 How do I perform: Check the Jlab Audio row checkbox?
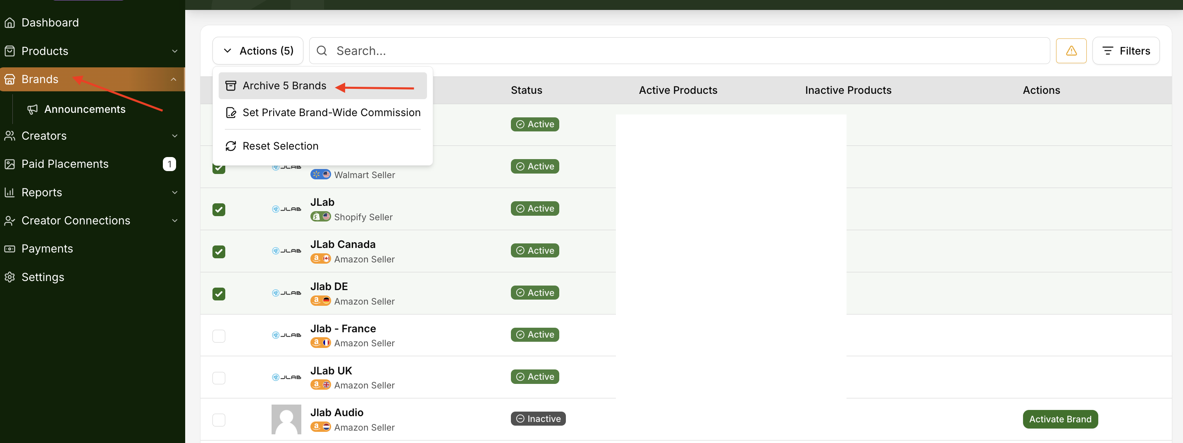click(x=219, y=420)
